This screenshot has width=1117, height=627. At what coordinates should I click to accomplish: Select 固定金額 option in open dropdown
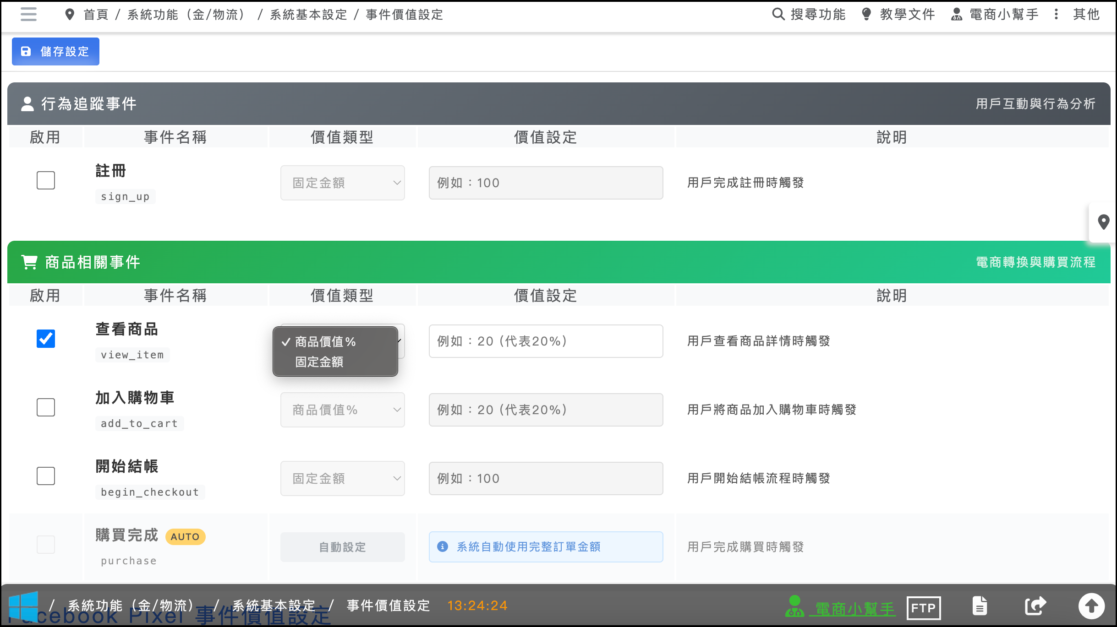point(335,362)
